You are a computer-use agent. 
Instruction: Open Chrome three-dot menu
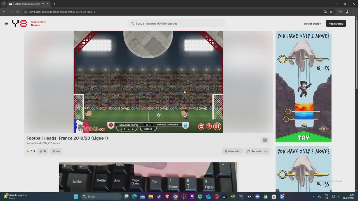(354, 12)
